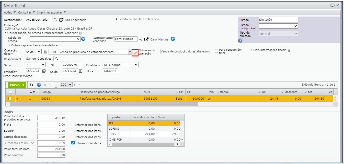Click the Responsável search magnifier icon
The width and height of the screenshot is (344, 164).
(57, 59)
